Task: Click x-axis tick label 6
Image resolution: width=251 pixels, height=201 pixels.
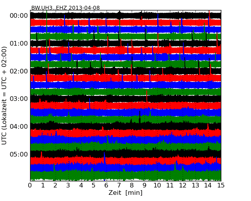Action: tap(107, 185)
